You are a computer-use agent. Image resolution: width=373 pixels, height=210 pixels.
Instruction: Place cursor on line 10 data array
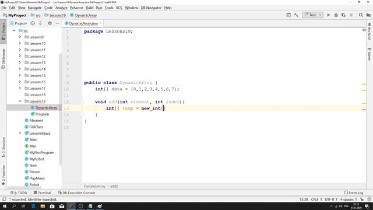click(137, 89)
